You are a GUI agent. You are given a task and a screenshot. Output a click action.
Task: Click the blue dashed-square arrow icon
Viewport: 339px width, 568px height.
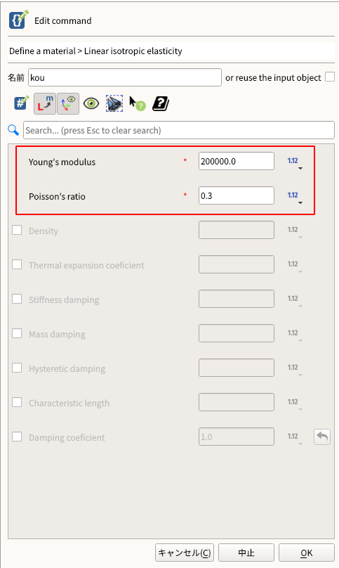pos(114,103)
